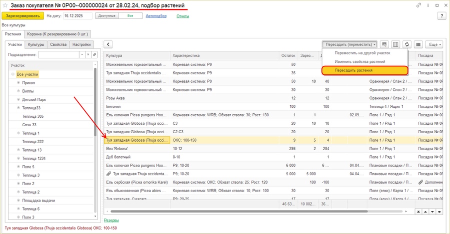The height and width of the screenshot is (234, 450).
Task: Open the Еще dropdown menu
Action: click(x=434, y=44)
